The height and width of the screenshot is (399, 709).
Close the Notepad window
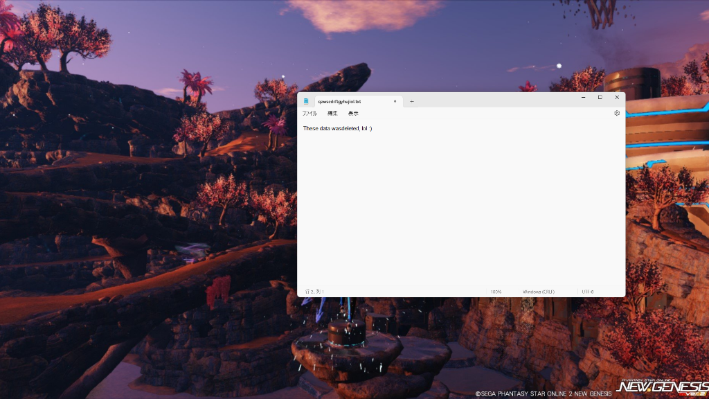point(617,97)
